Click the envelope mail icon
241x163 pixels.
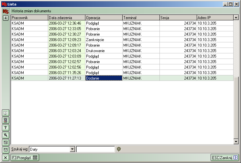(x=5, y=150)
